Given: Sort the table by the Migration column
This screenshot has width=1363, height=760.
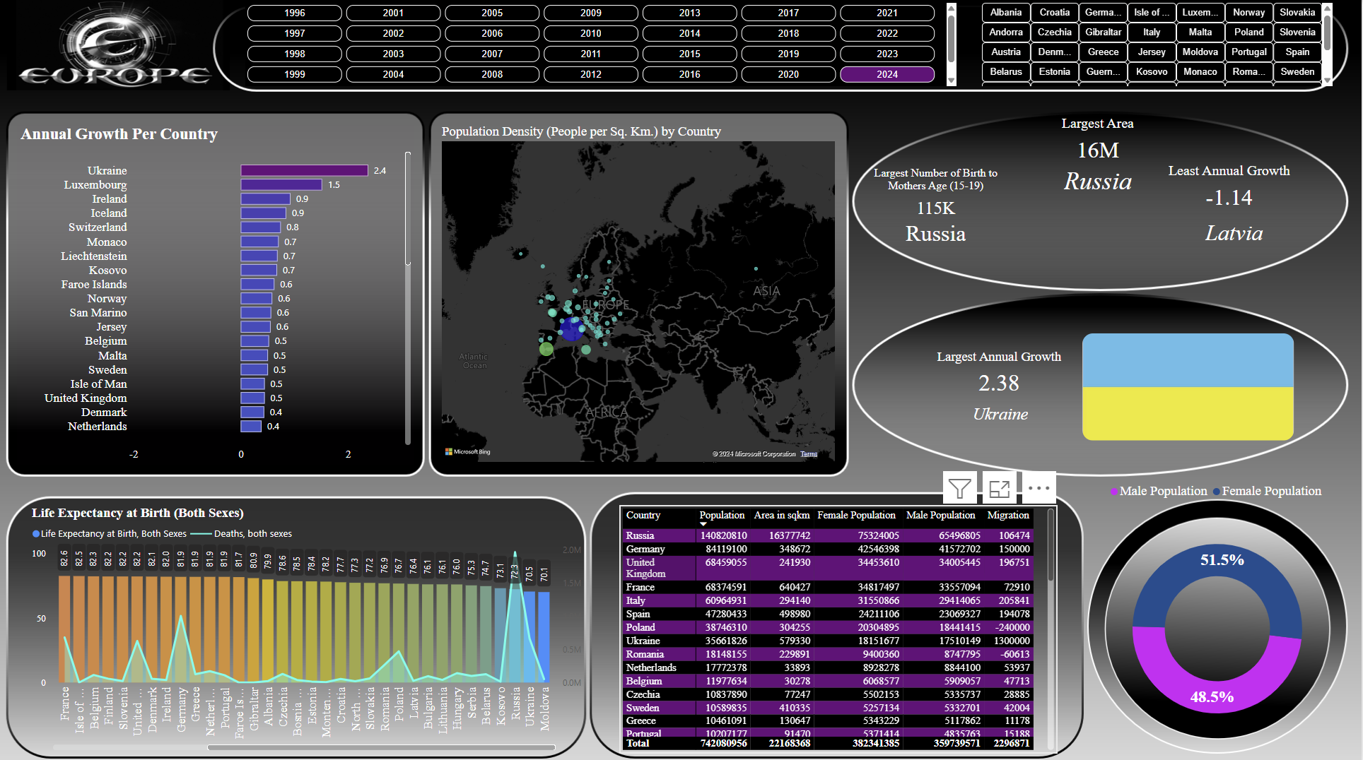Looking at the screenshot, I should coord(1007,516).
